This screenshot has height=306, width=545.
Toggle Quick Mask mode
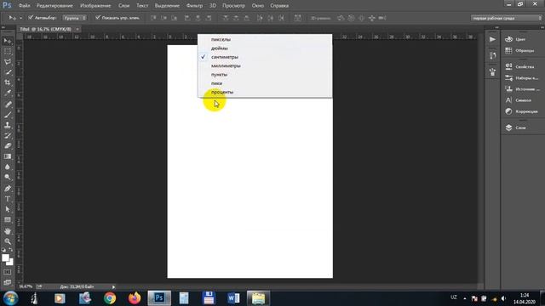8,272
